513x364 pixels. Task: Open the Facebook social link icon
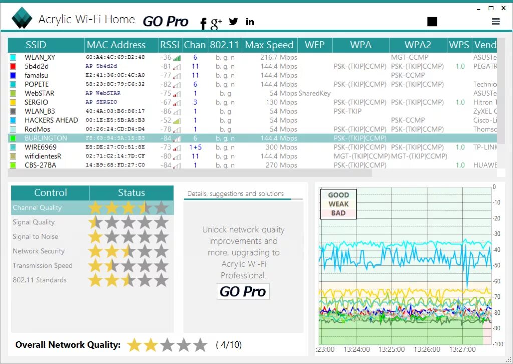coord(203,23)
